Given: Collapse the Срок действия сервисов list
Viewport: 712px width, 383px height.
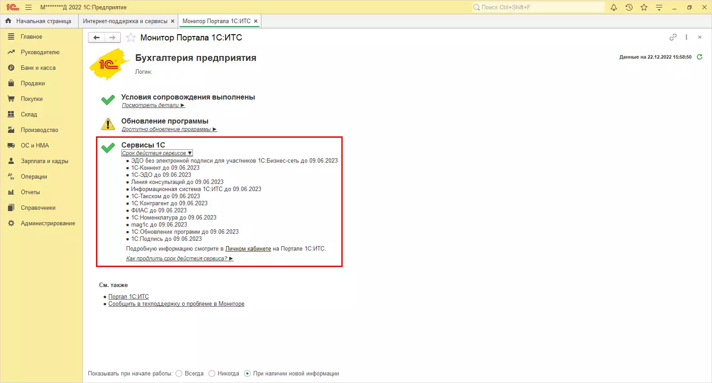Looking at the screenshot, I should tap(157, 153).
